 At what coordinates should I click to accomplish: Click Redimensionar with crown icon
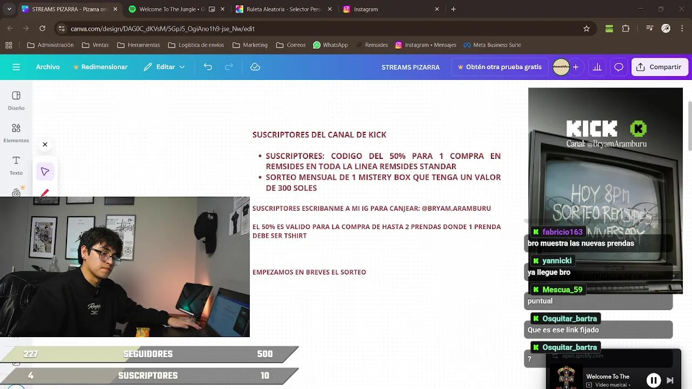(x=101, y=67)
